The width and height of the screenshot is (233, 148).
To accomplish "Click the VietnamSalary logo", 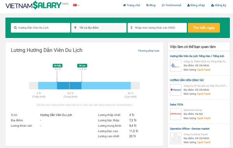I will pos(33,5).
